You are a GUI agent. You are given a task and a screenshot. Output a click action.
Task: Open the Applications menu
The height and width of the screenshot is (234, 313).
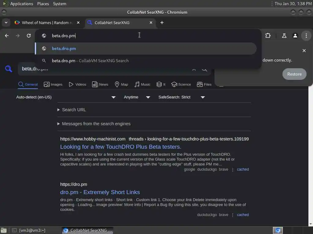pyautogui.click(x=22, y=4)
